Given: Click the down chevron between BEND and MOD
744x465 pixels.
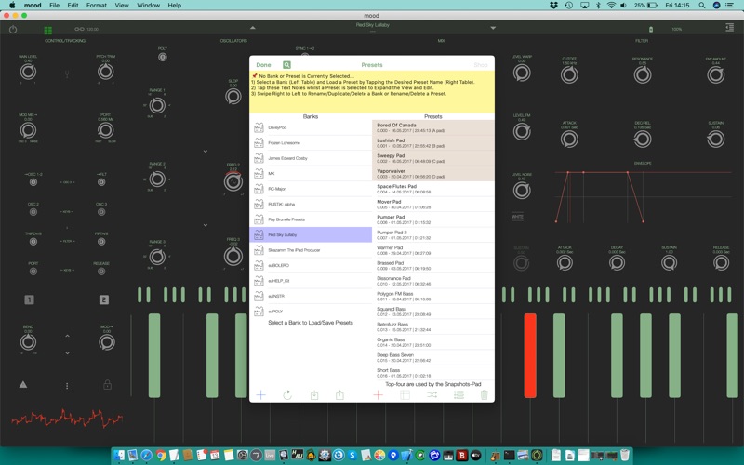Looking at the screenshot, I should click(x=67, y=353).
